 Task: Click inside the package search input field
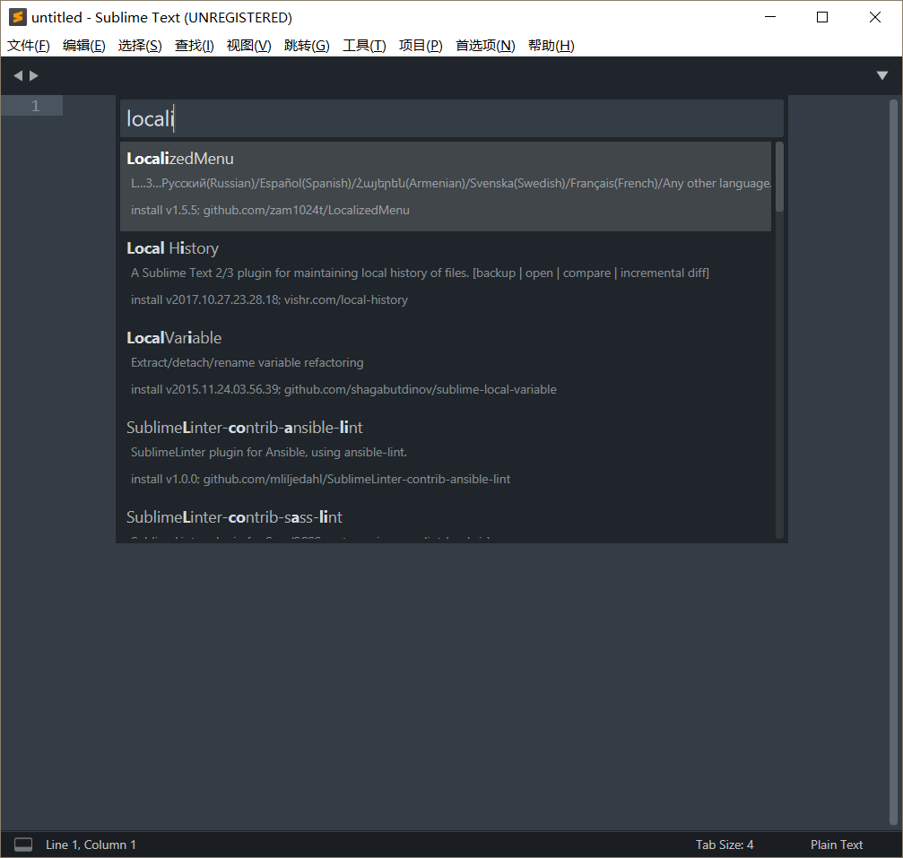[448, 117]
